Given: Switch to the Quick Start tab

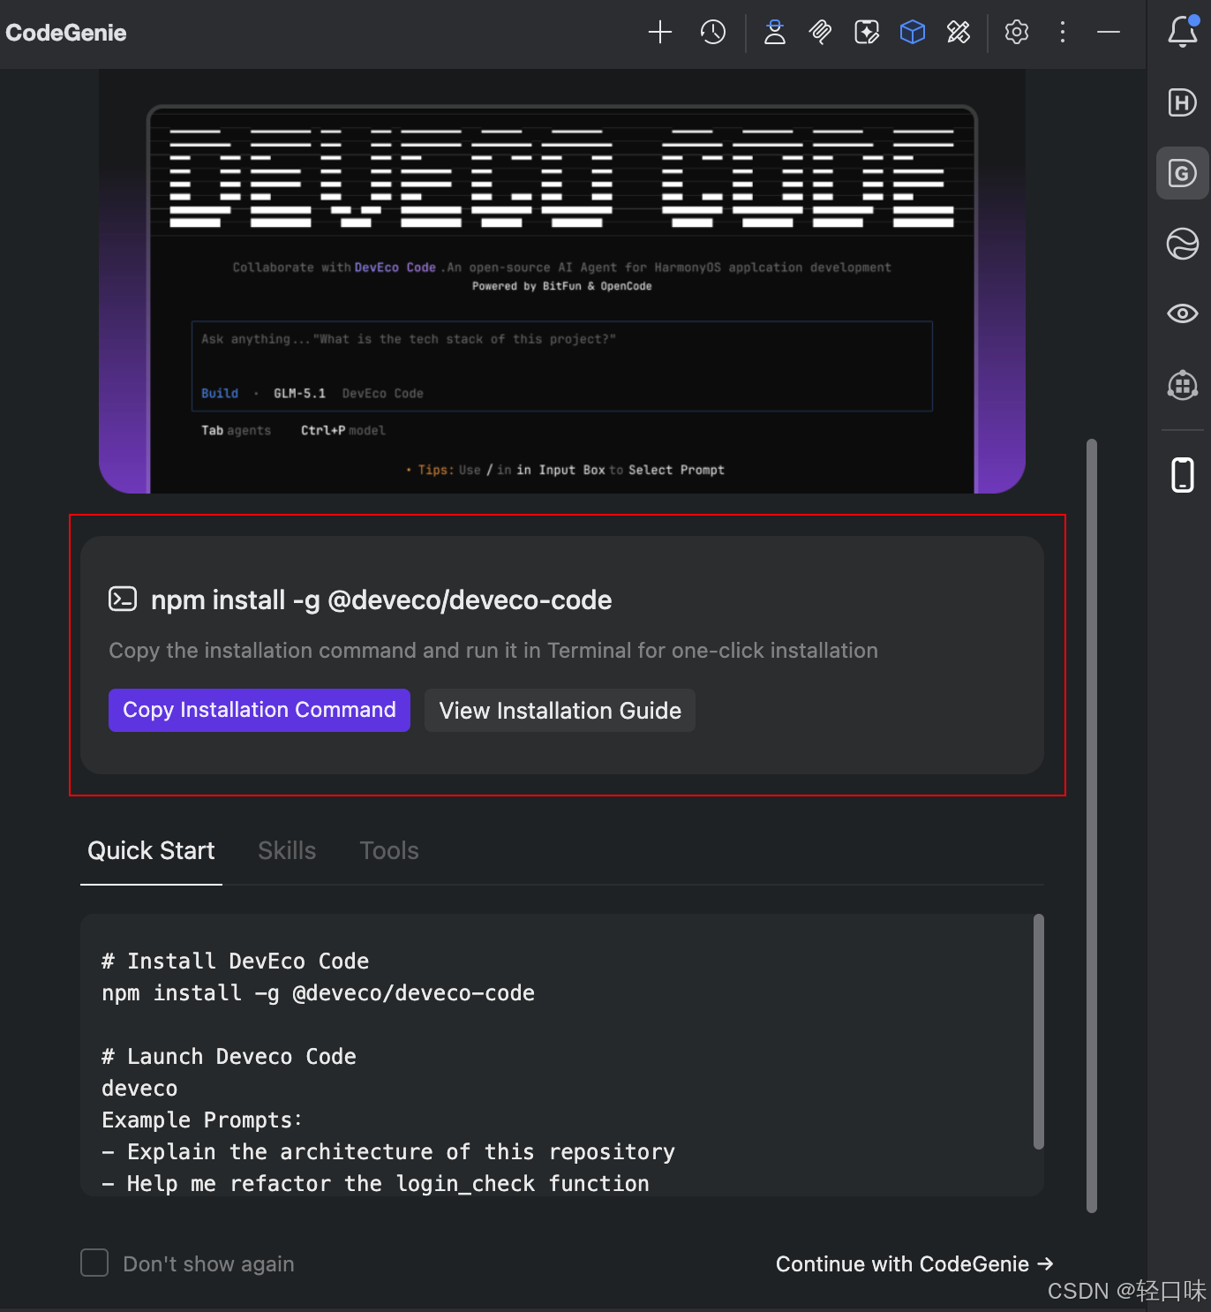Looking at the screenshot, I should pyautogui.click(x=151, y=850).
